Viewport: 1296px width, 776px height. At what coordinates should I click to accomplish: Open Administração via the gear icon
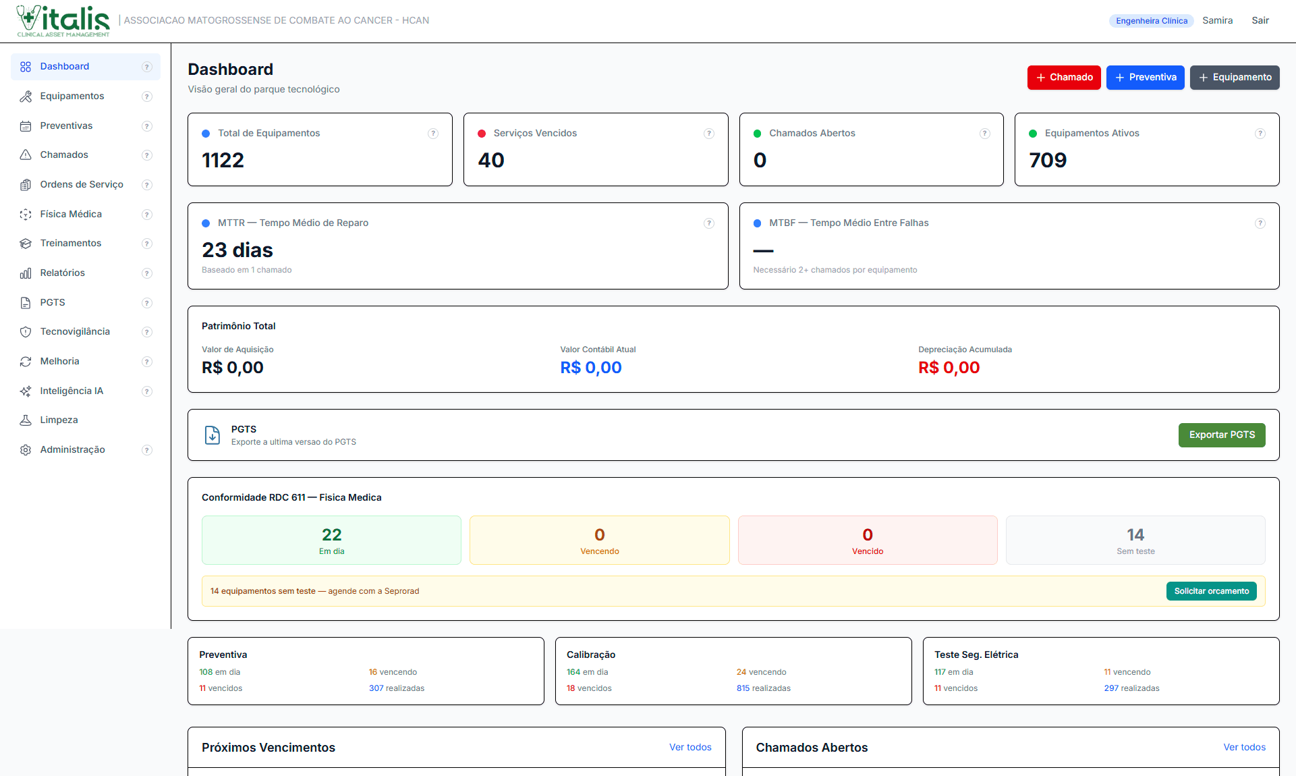(x=26, y=449)
